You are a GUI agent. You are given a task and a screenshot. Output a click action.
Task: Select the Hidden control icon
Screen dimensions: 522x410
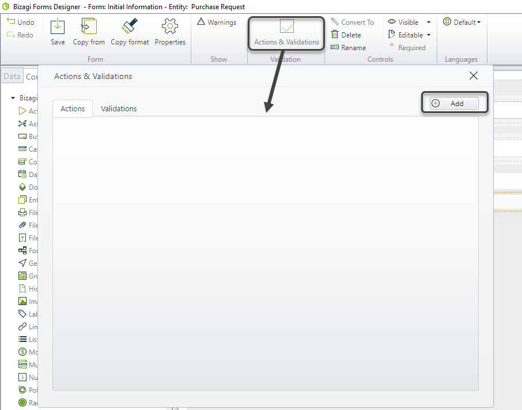pos(22,288)
